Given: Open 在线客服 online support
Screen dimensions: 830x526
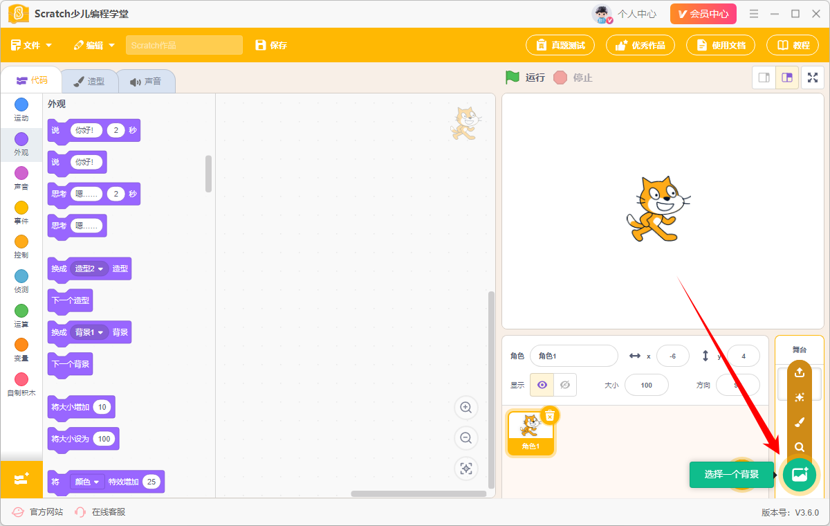Looking at the screenshot, I should click(x=100, y=512).
